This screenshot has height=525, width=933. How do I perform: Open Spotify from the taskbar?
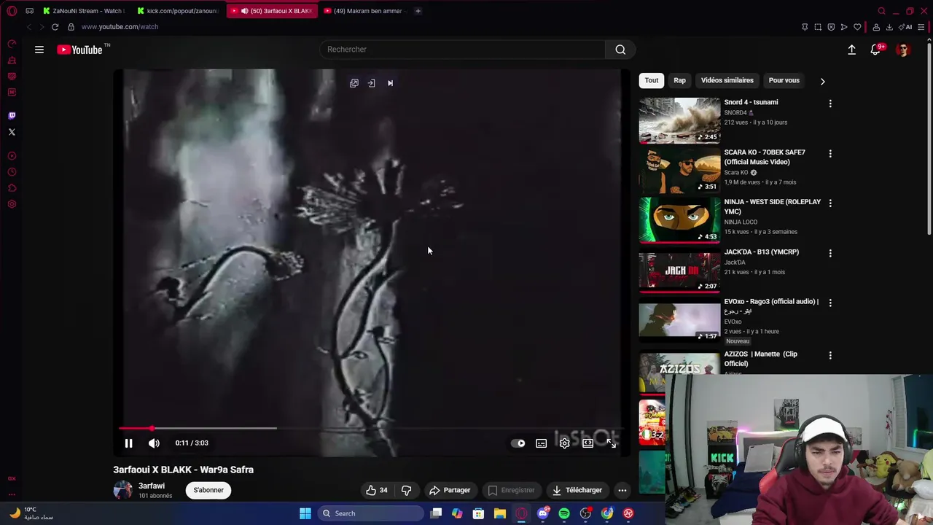tap(564, 513)
